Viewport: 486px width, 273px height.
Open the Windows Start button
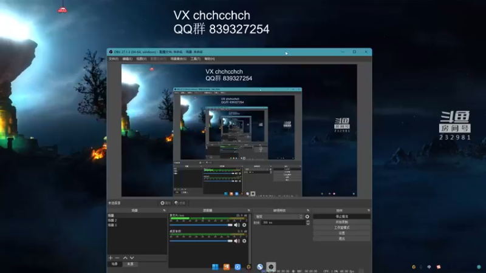coord(215,267)
